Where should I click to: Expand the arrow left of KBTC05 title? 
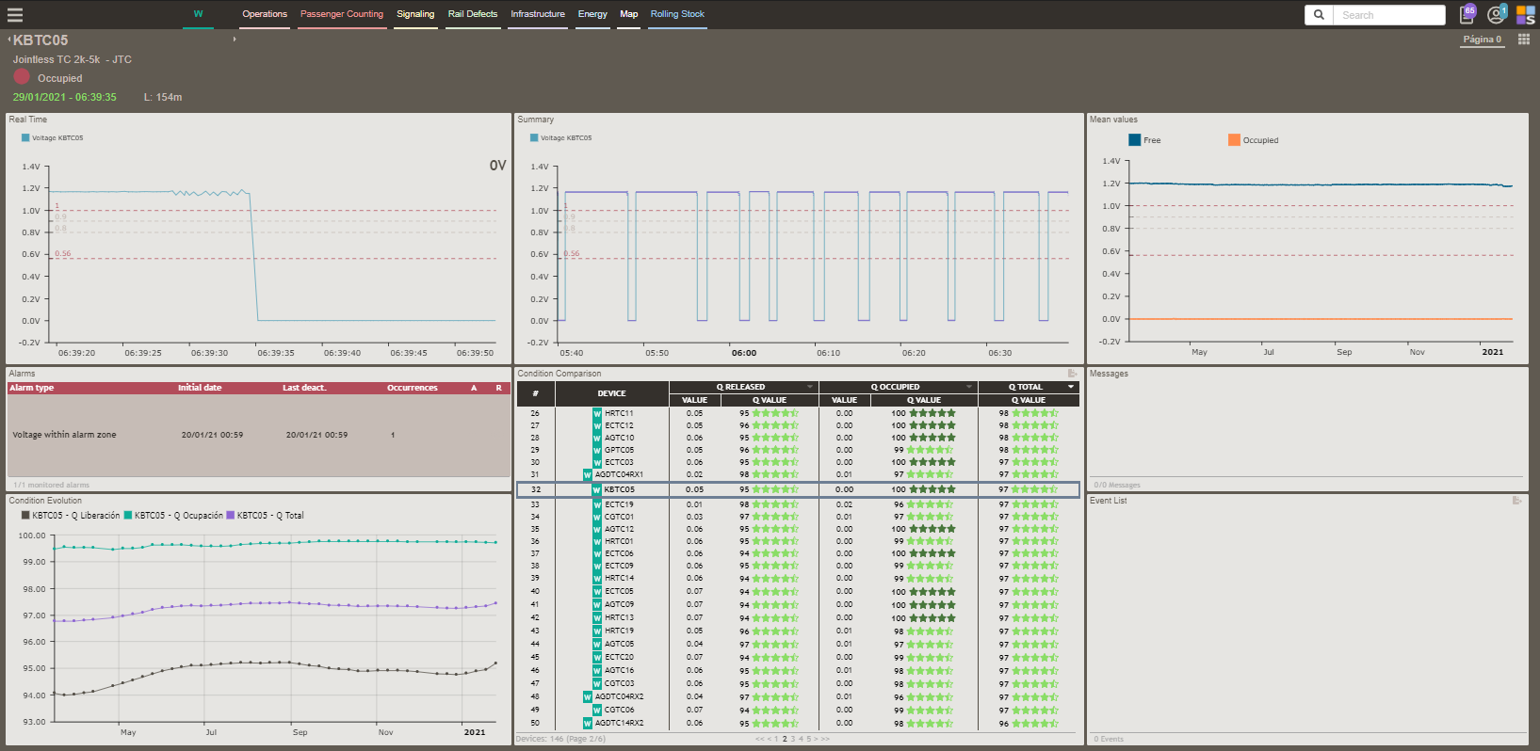[x=8, y=40]
